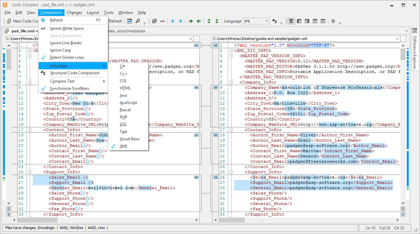Collapse Contact_Info node on left pane line 17
Viewport: 420px width, 234px height.
[x=30, y=130]
